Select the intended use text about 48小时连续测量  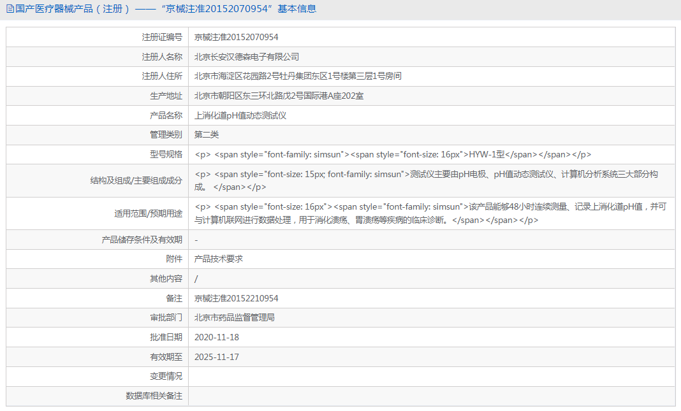click(430, 213)
